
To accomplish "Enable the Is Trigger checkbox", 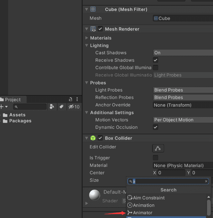I will 156,158.
